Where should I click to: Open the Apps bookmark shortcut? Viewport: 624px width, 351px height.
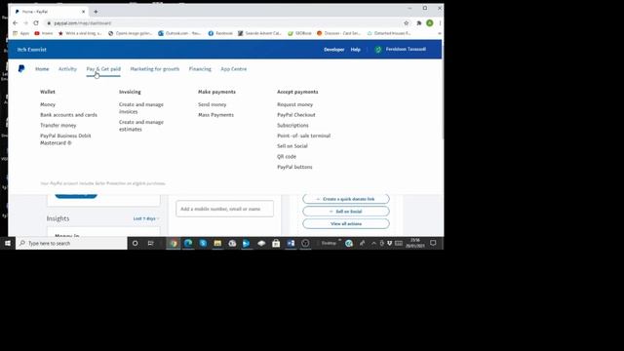point(21,33)
